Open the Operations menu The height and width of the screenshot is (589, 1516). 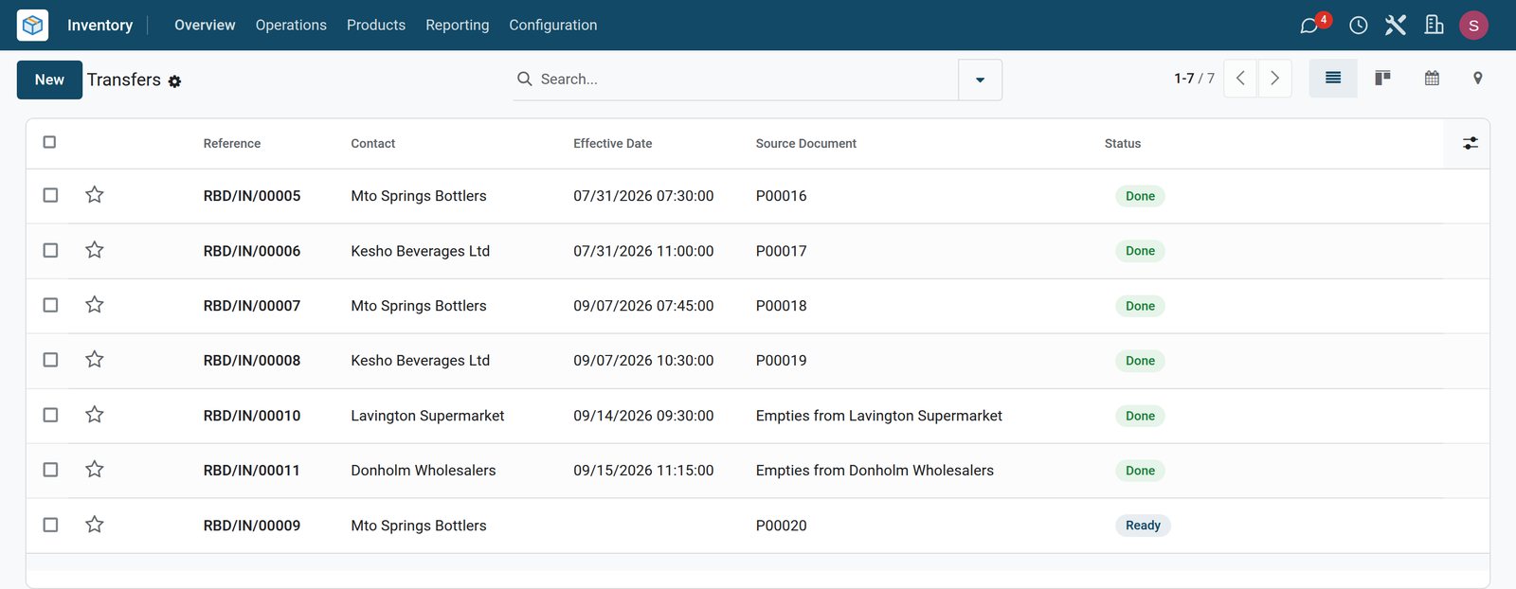click(x=291, y=26)
